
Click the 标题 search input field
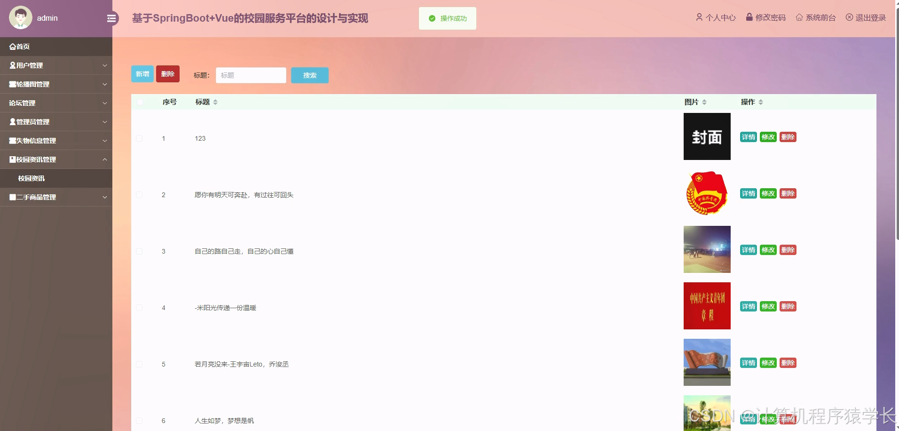[251, 75]
